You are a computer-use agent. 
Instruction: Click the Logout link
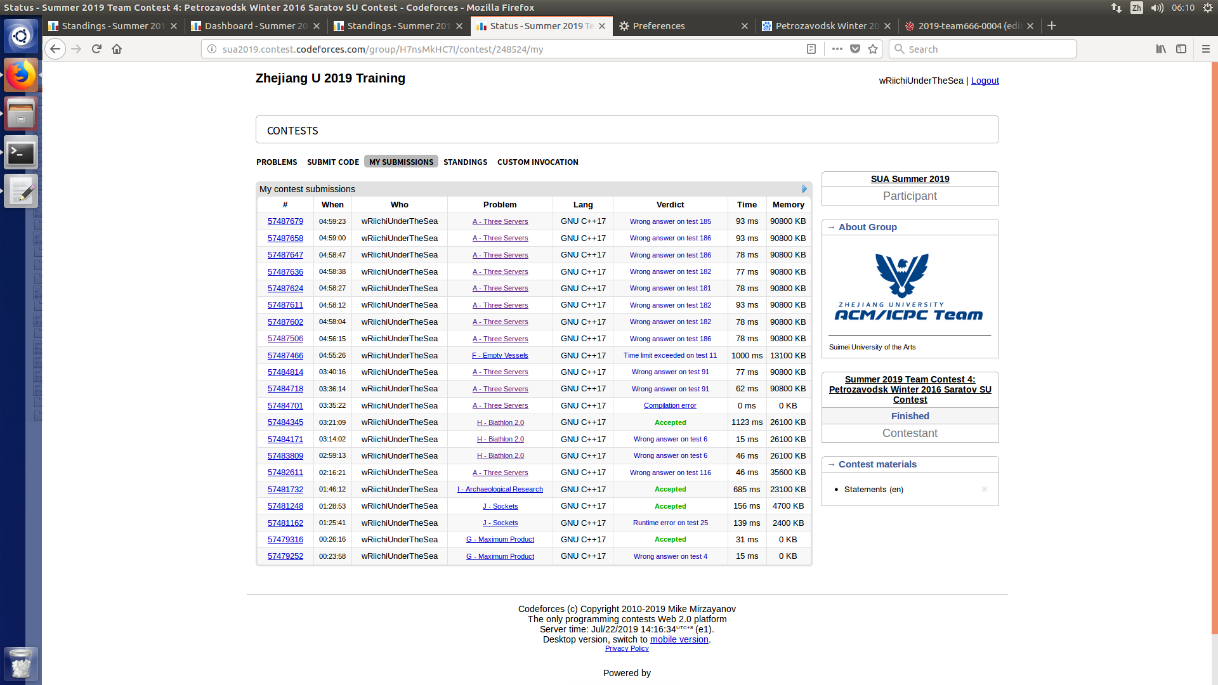click(x=985, y=81)
